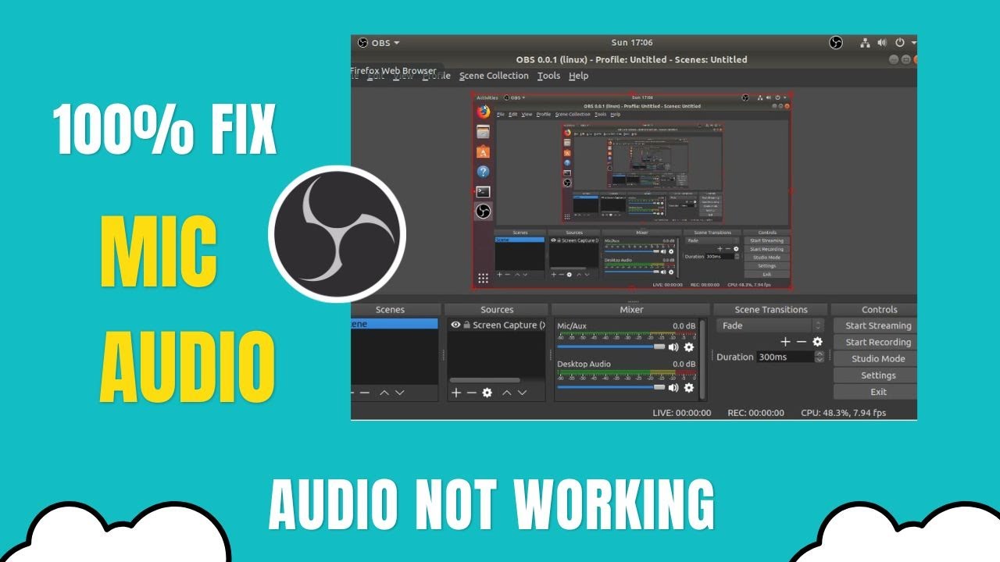Click the LIVE: 00:00:00 status text

681,413
